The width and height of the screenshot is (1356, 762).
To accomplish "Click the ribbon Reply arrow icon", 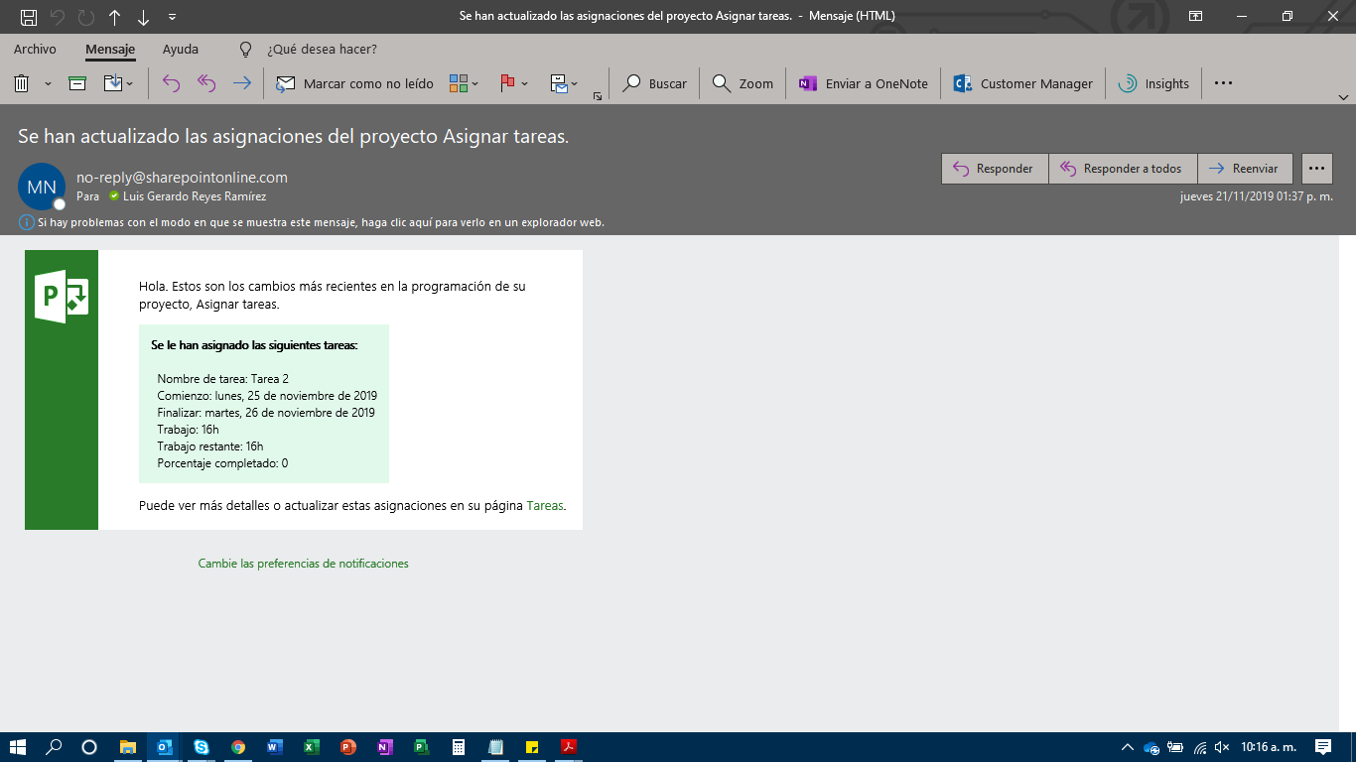I will 171,83.
